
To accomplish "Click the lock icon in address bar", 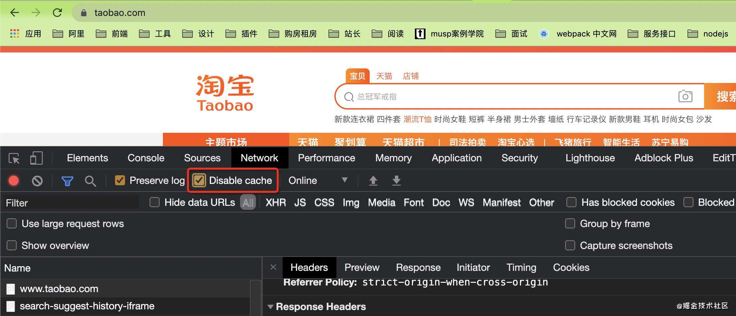I will pyautogui.click(x=84, y=13).
